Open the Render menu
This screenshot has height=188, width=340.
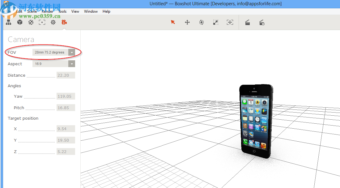(47, 11)
